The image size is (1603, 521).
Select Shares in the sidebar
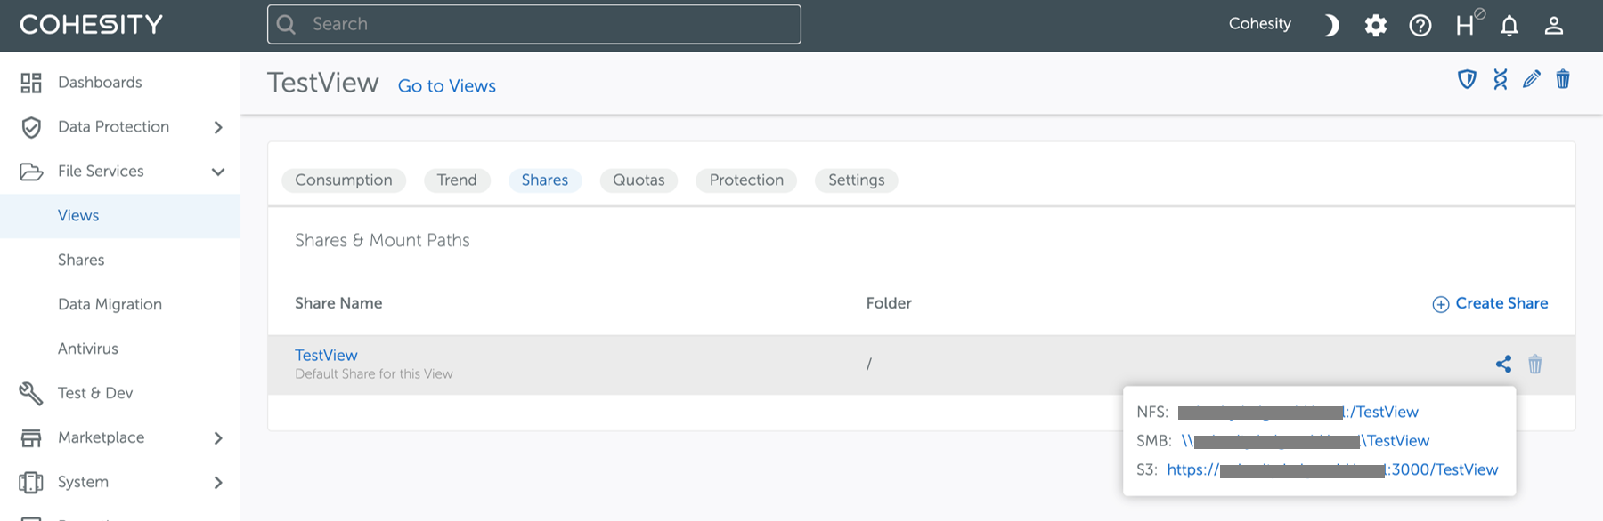pos(81,260)
